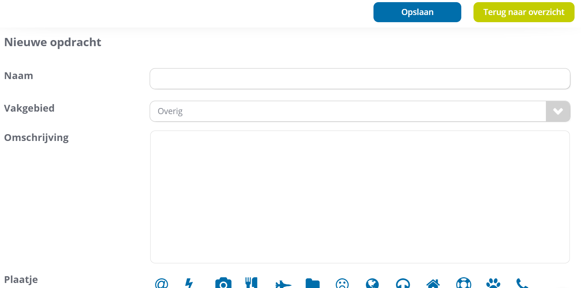Click the Omschrijving label
This screenshot has height=288, width=581.
36,138
